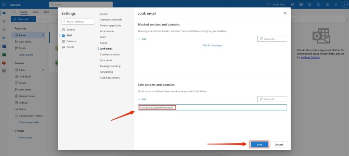This screenshot has height=156, width=349.
Task: Open Sync email settings
Action: pos(106,60)
